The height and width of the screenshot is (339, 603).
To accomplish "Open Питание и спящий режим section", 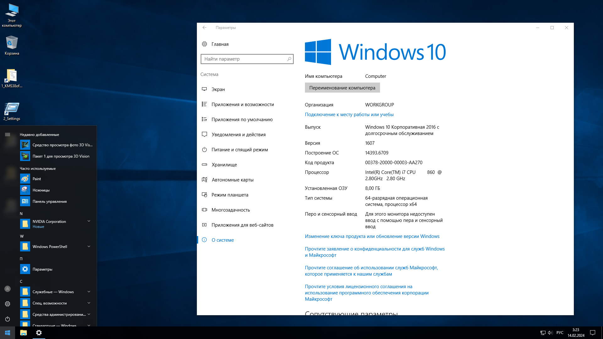I will pos(239,150).
